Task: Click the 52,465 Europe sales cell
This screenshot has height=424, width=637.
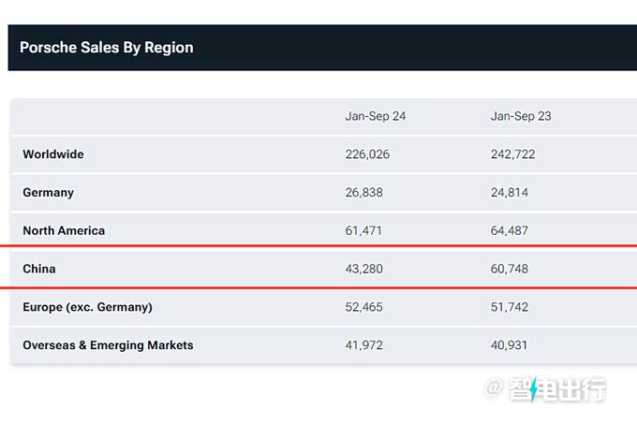Action: coord(363,307)
